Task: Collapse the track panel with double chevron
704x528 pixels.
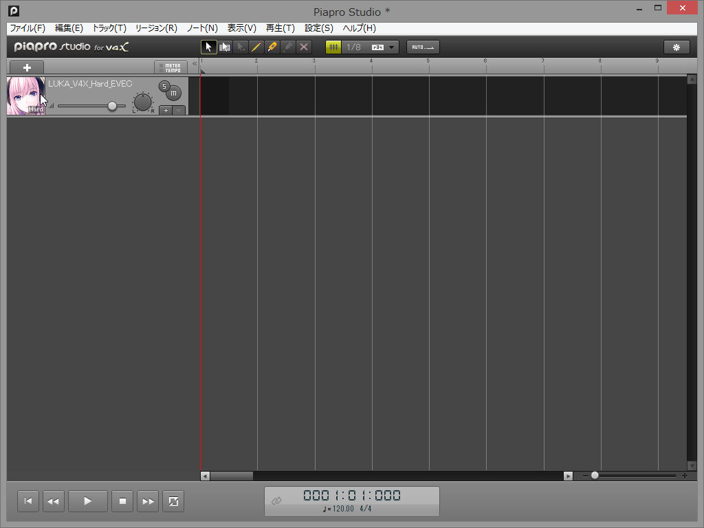Action: [195, 64]
